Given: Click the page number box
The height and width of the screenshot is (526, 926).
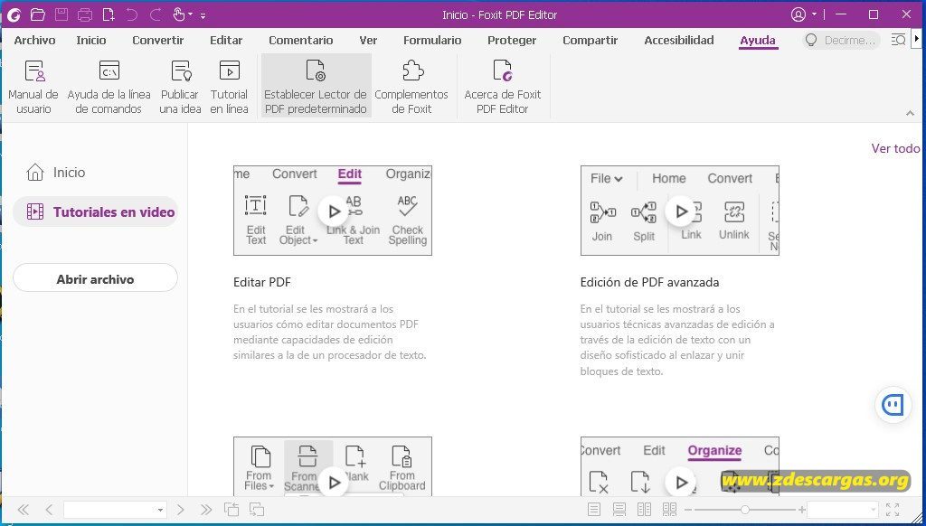Looking at the screenshot, I should click(115, 510).
